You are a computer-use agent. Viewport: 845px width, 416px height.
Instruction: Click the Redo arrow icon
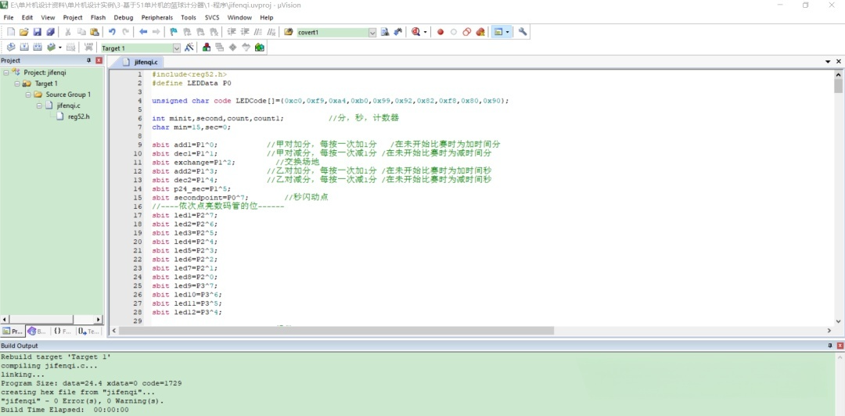(x=125, y=32)
